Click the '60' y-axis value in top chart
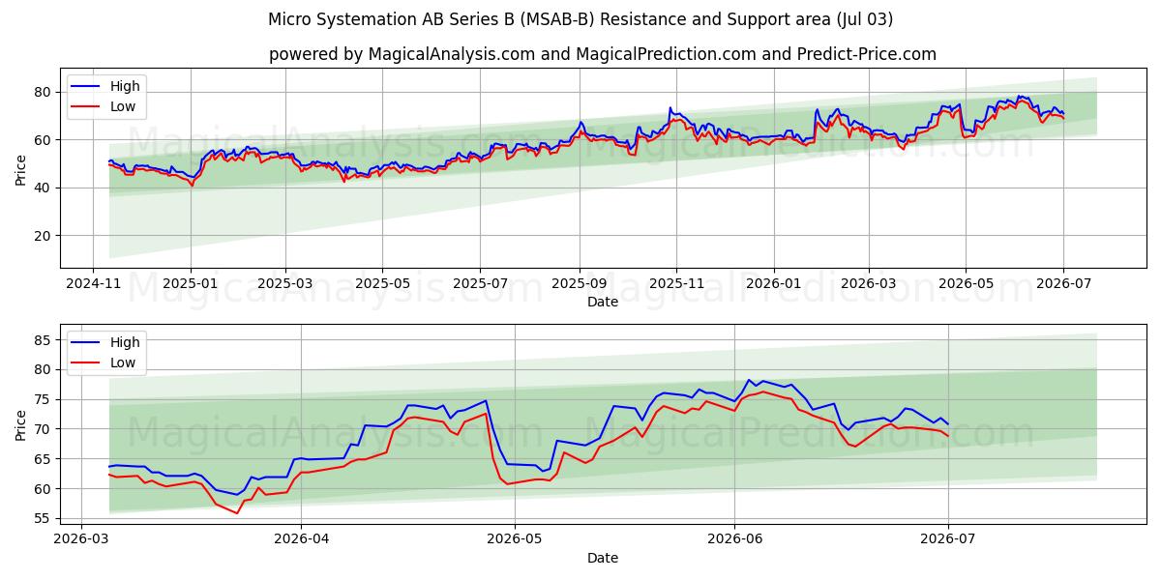 [x=45, y=140]
